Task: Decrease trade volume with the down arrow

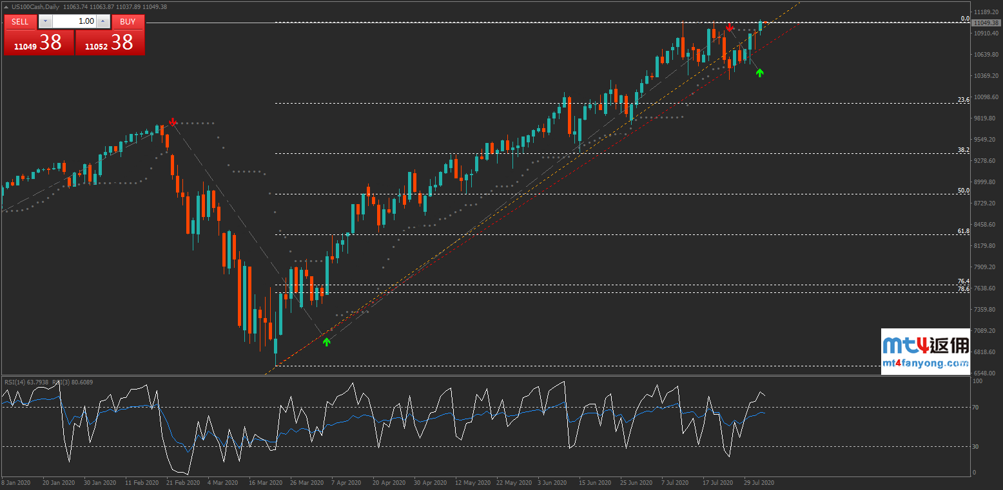Action: [x=44, y=21]
